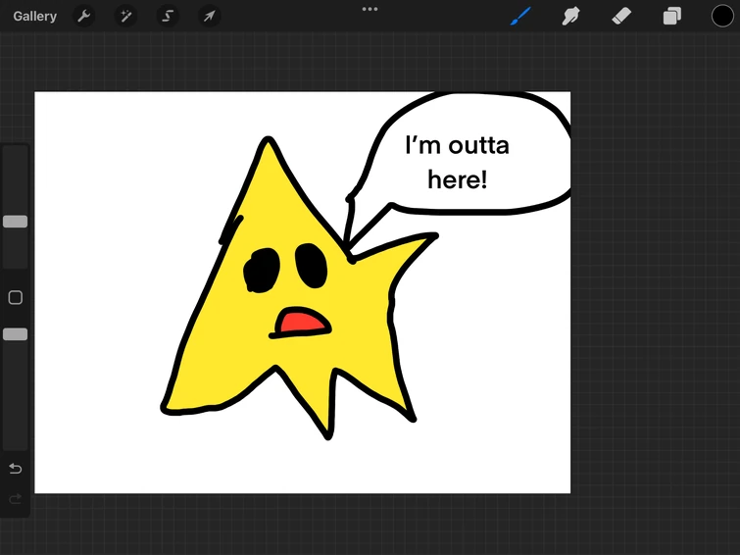The image size is (740, 555).
Task: Open the Actions wrench menu
Action: coord(85,17)
